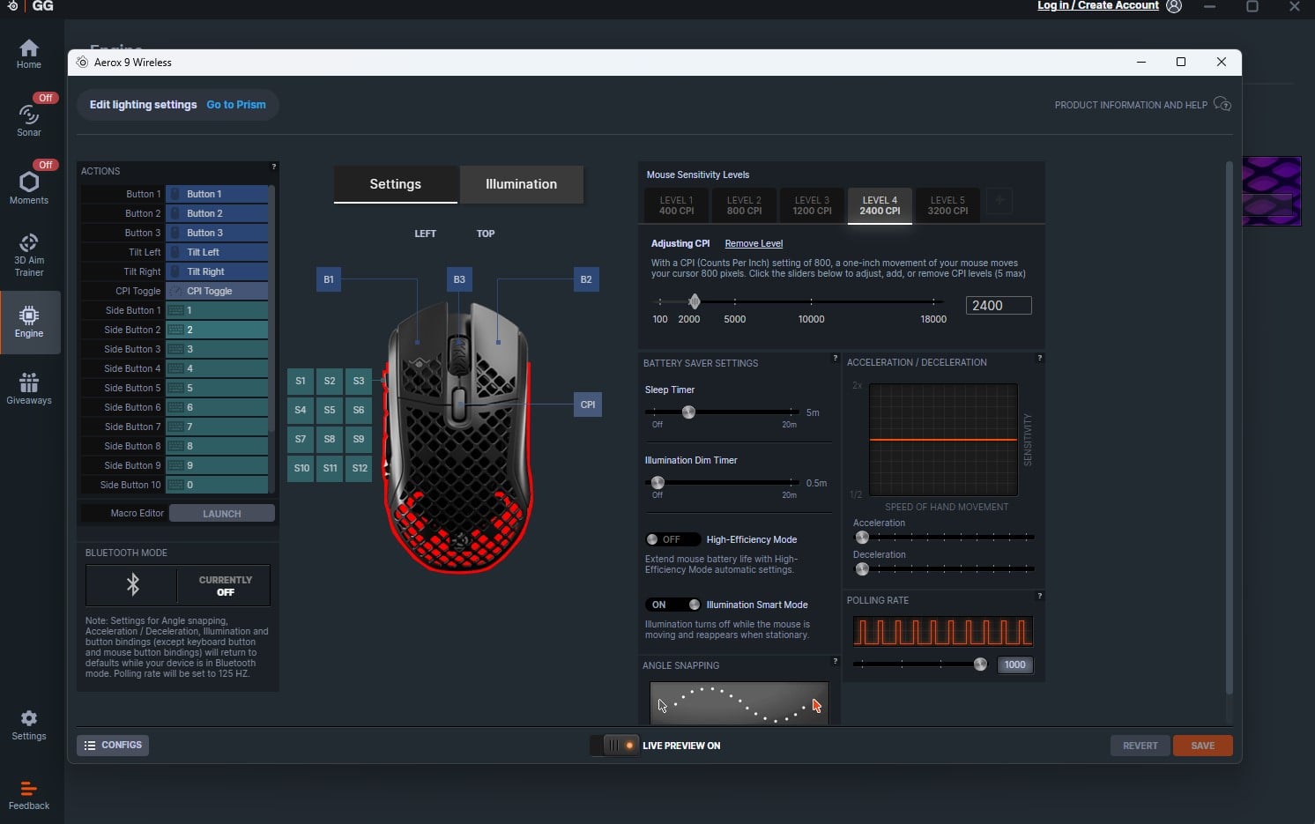Click the Sleep Timer slider handle
The image size is (1315, 824).
(x=688, y=412)
